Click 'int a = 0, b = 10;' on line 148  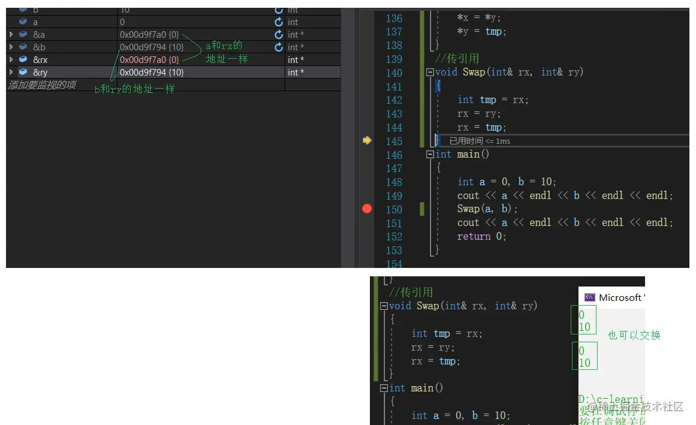coord(507,182)
